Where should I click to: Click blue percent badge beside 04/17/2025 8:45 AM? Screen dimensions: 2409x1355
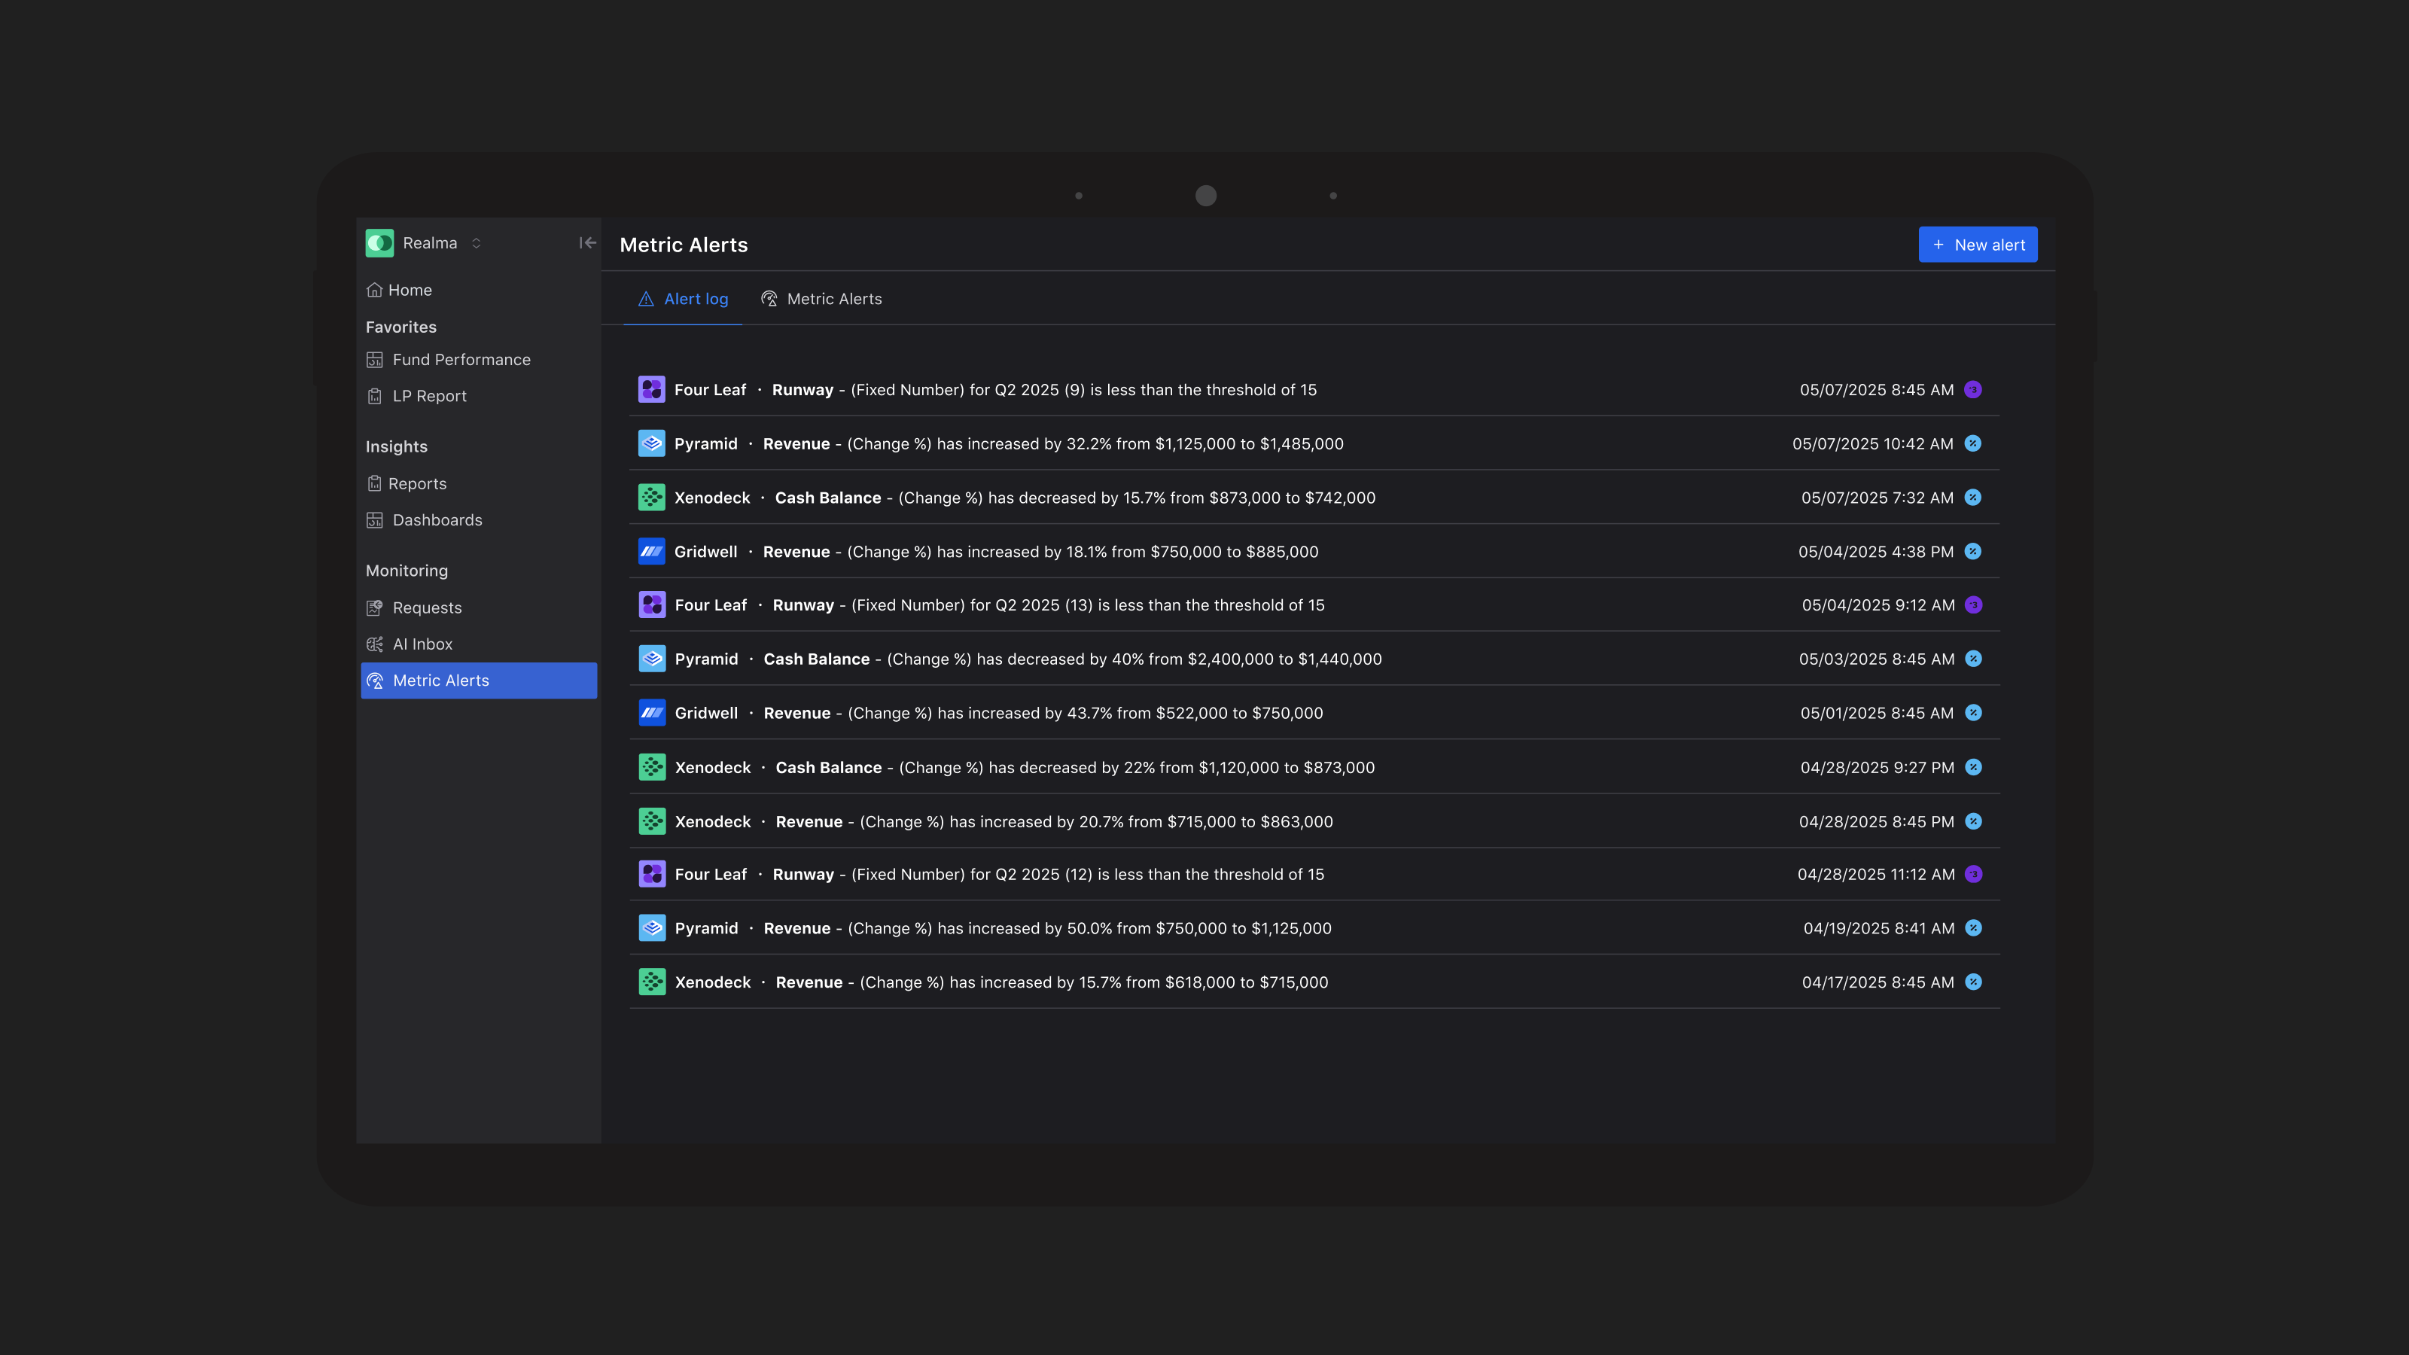click(x=1973, y=982)
